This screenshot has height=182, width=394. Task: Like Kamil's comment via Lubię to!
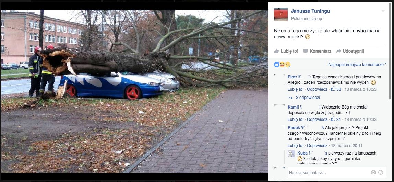(296, 119)
